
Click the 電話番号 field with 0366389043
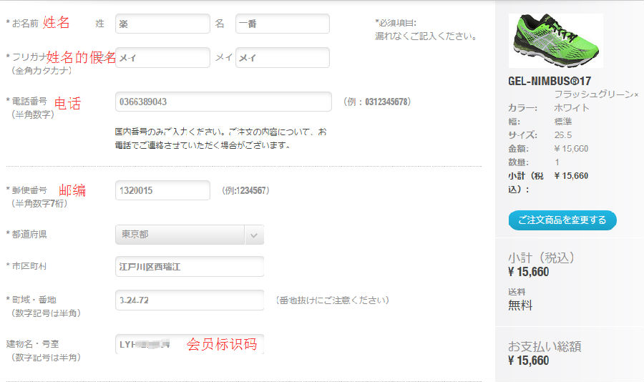click(x=223, y=102)
